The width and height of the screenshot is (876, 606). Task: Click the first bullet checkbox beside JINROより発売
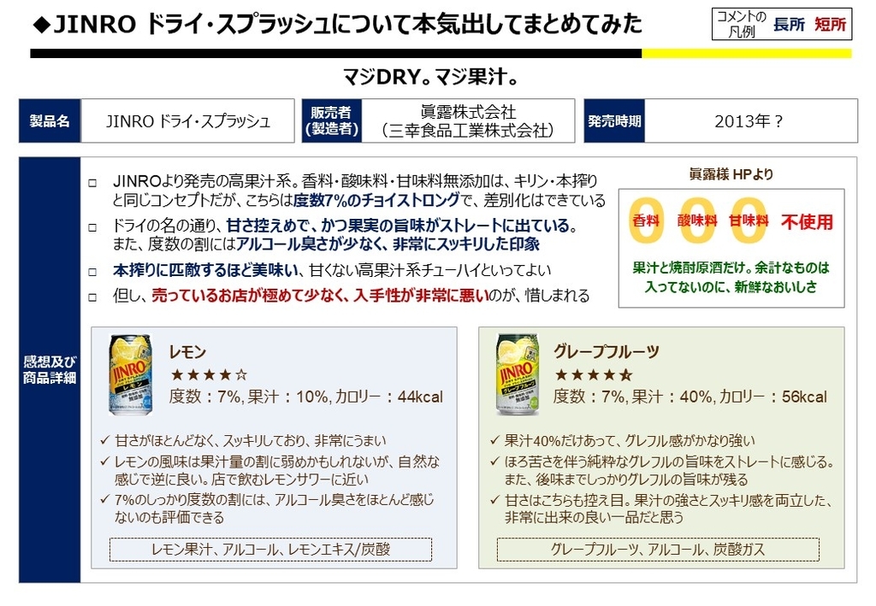(92, 182)
